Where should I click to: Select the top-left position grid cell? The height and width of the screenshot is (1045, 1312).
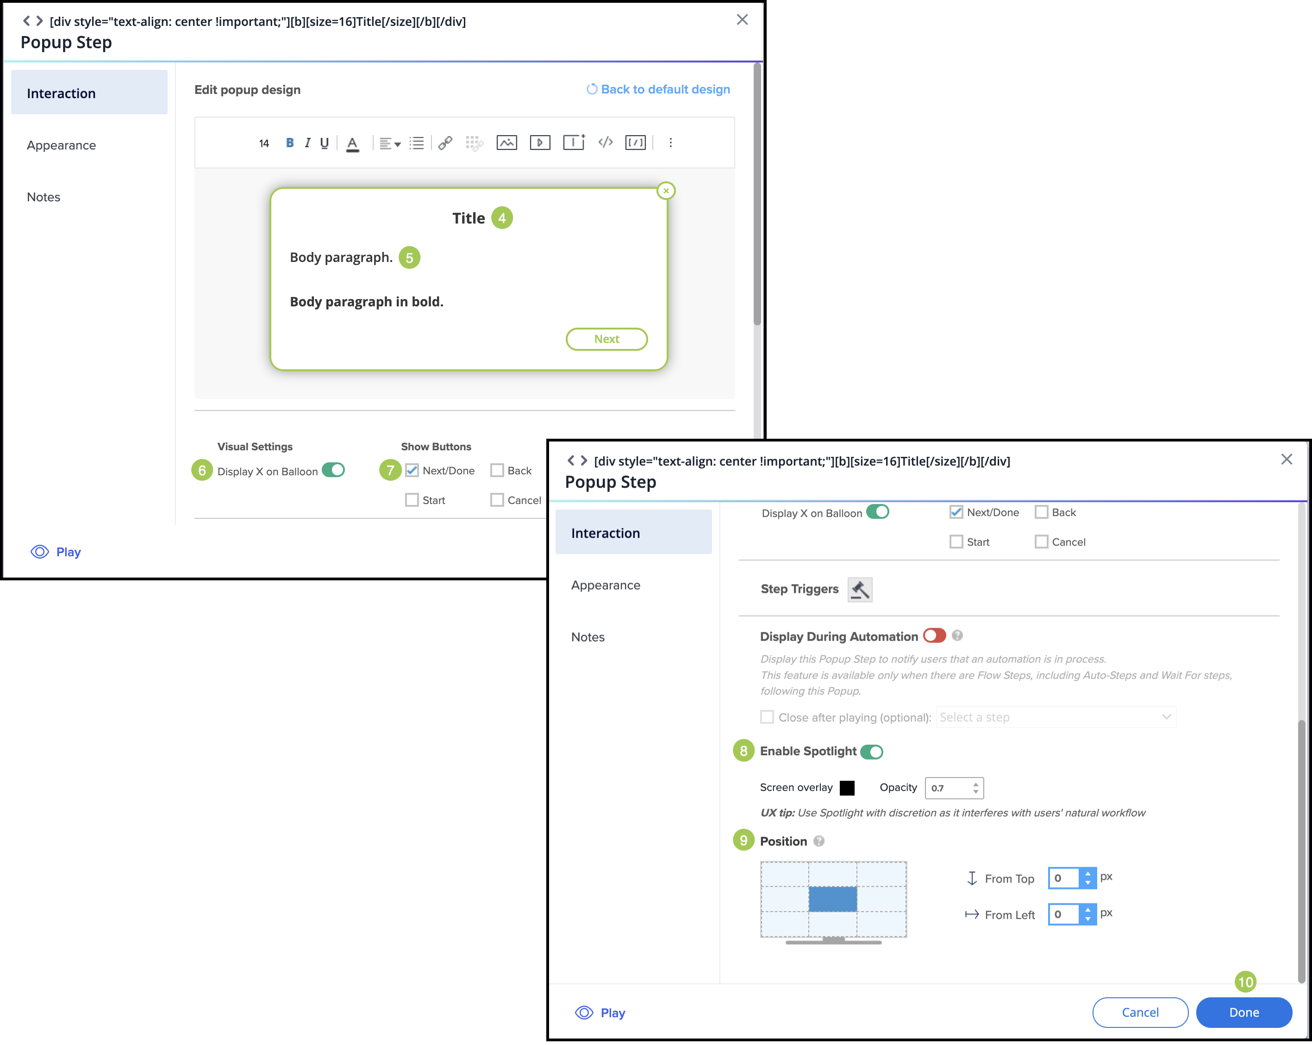(x=784, y=874)
